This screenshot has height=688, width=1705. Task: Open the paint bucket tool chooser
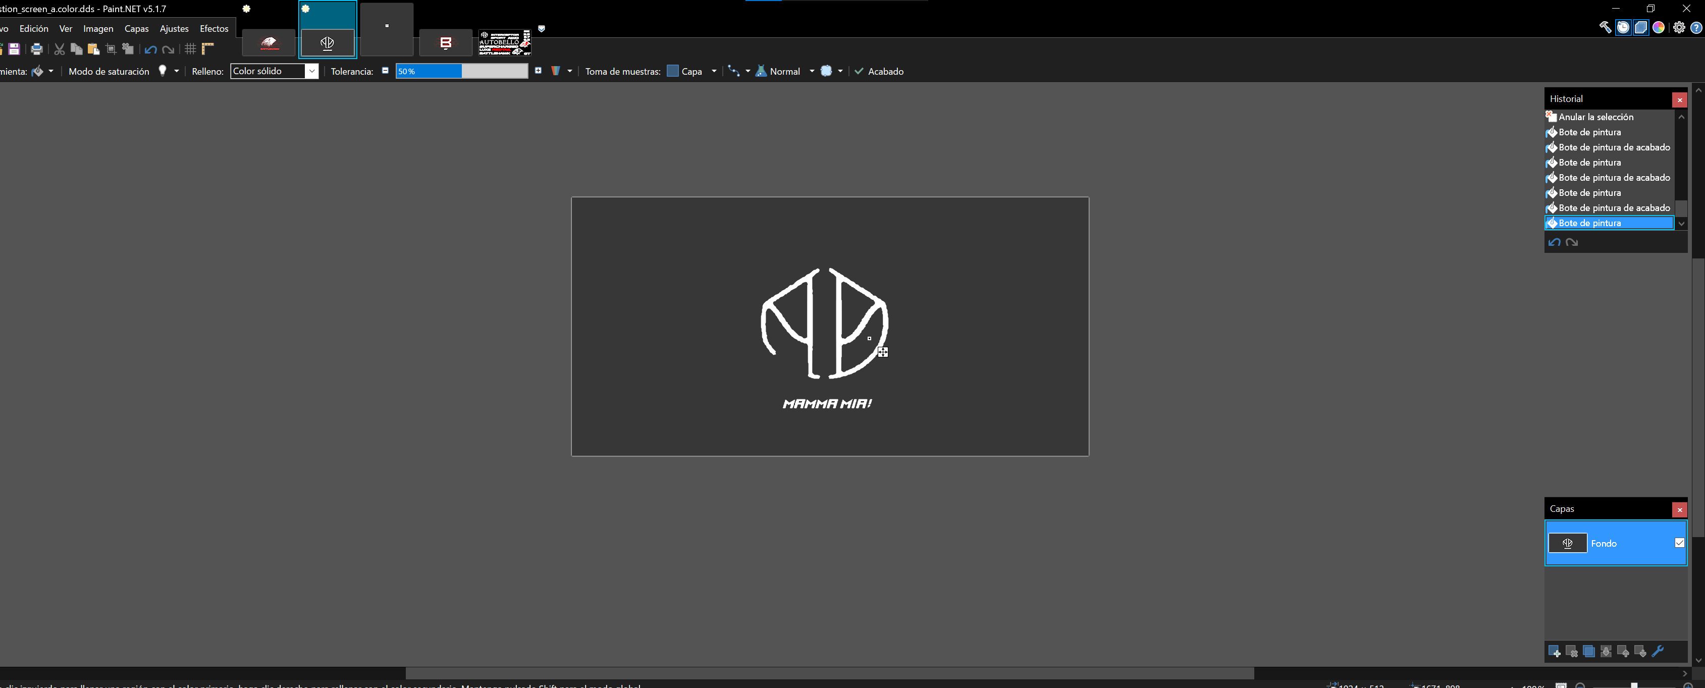coord(42,71)
